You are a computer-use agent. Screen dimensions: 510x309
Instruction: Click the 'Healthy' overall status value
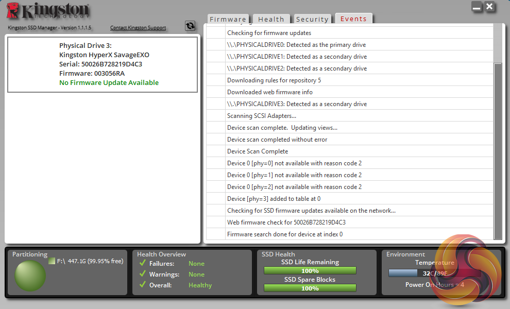[200, 285]
